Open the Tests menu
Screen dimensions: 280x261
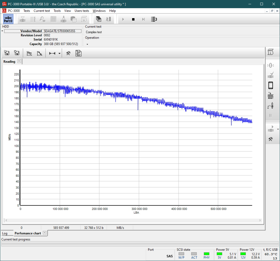click(27, 11)
